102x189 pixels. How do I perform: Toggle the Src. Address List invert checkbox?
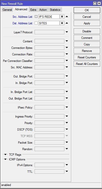[x=36, y=17]
